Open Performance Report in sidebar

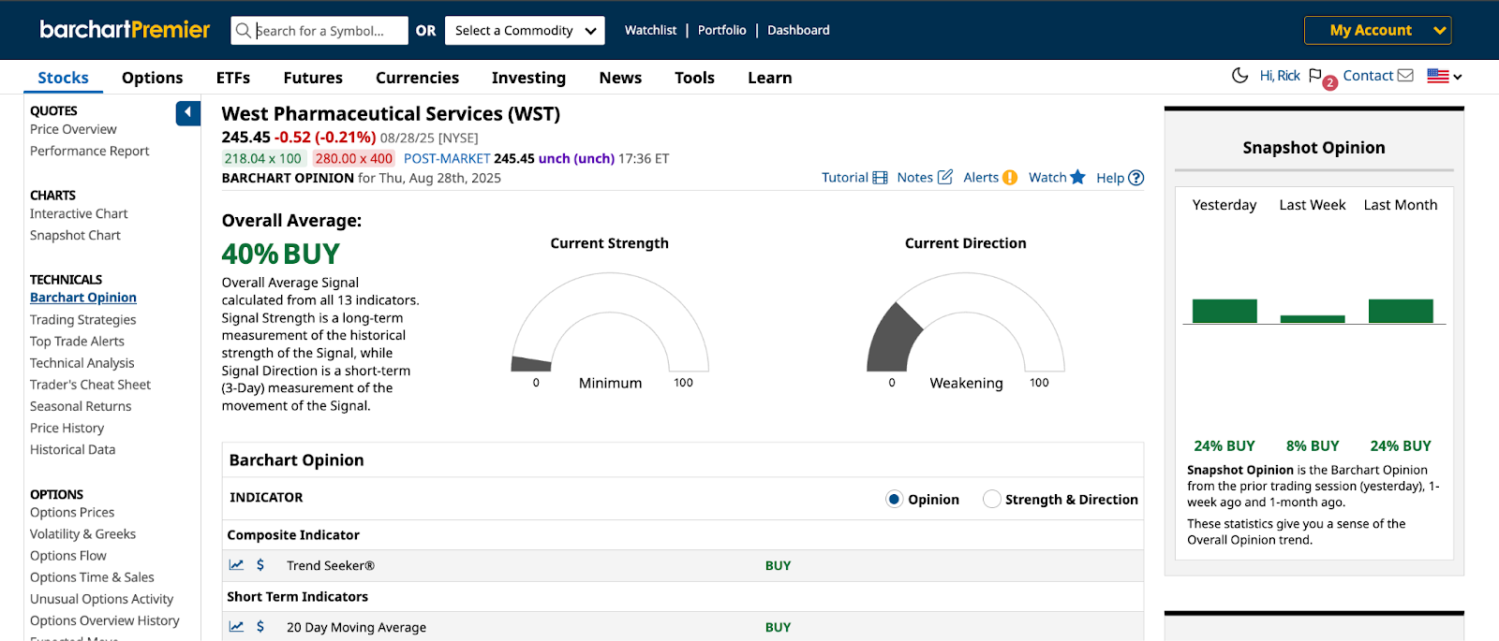click(x=89, y=151)
